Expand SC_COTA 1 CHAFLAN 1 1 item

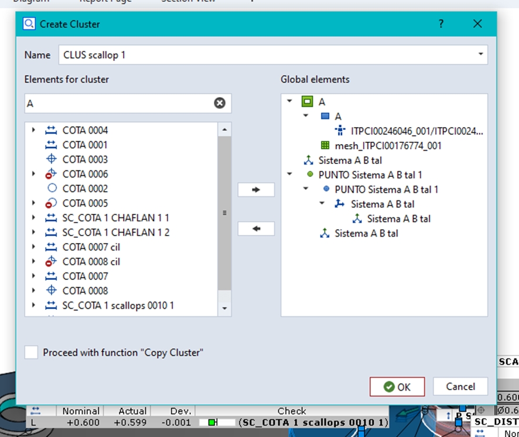click(33, 218)
